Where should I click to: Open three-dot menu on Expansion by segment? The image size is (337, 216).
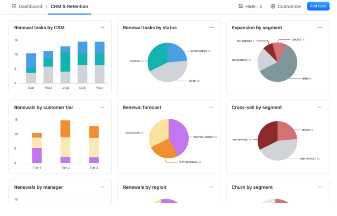pyautogui.click(x=320, y=28)
